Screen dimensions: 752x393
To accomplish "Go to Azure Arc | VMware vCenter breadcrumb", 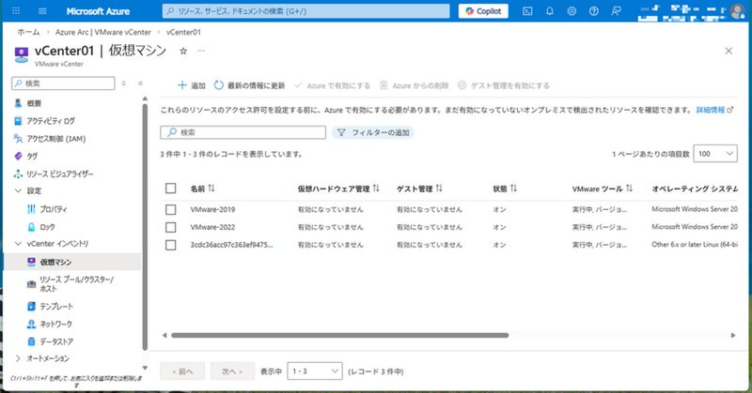I will (103, 32).
